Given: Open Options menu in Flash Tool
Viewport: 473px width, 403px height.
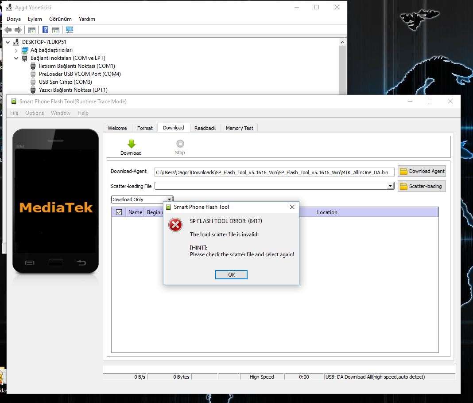Looking at the screenshot, I should 35,113.
